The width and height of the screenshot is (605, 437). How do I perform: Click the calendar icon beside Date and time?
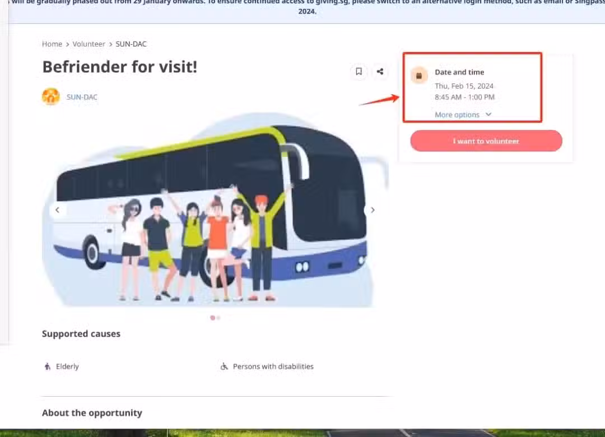419,75
